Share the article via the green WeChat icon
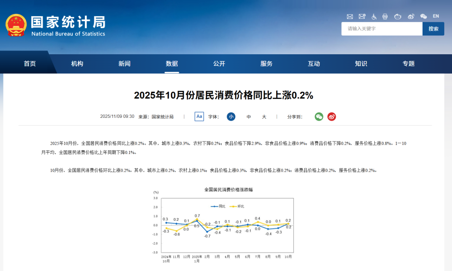Screen dimensions: 452x271 [319, 117]
